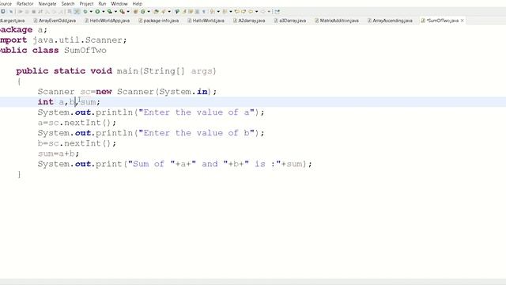Select the *SumOfTwo.java tab

(442, 21)
